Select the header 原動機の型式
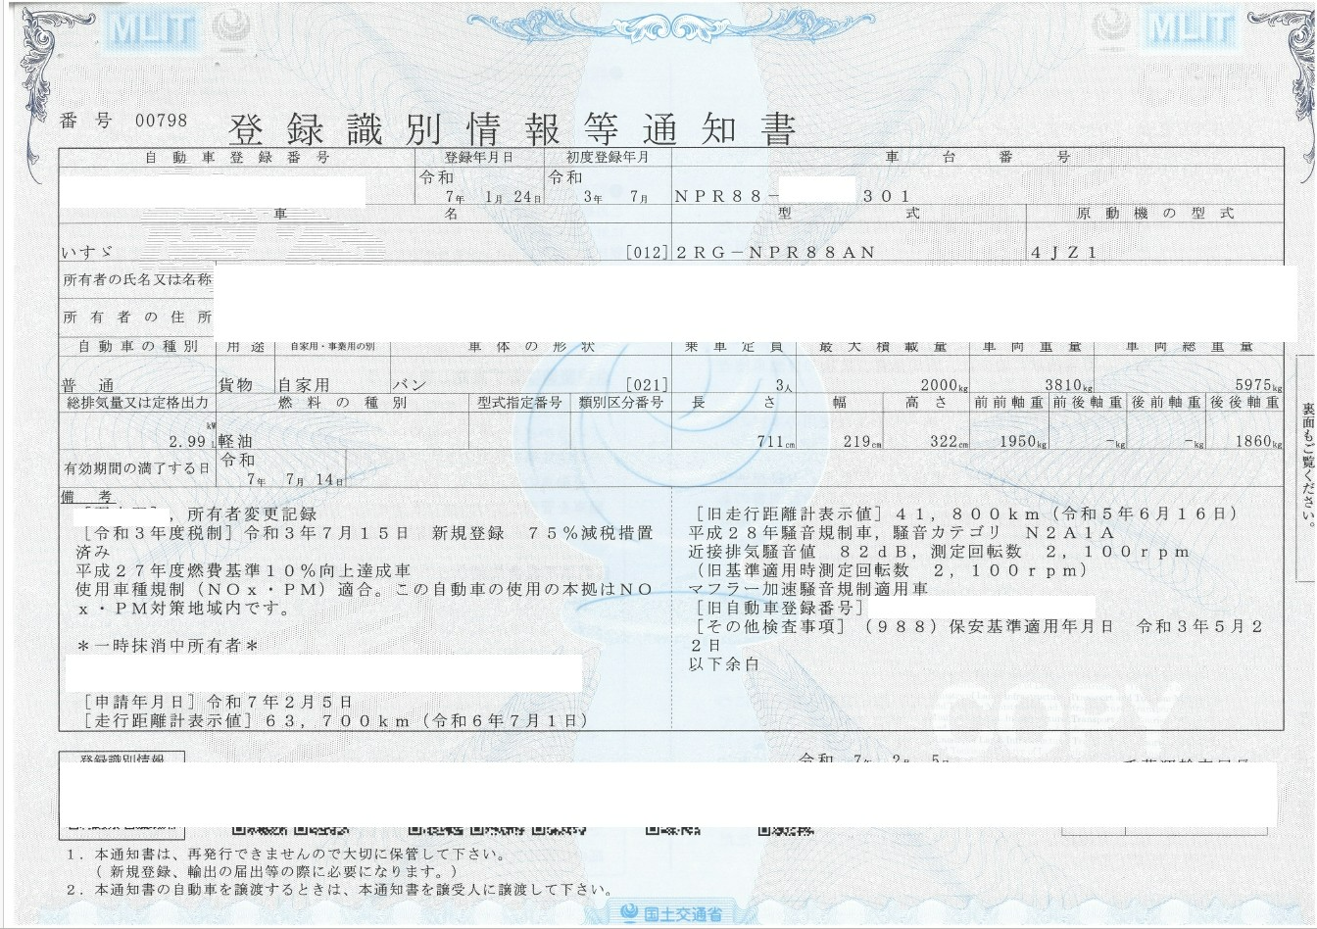 tap(1155, 214)
